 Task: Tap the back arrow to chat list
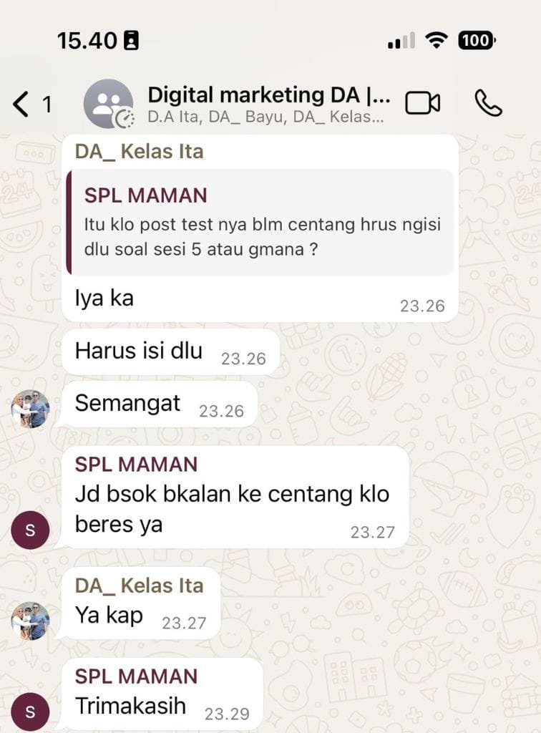point(21,104)
